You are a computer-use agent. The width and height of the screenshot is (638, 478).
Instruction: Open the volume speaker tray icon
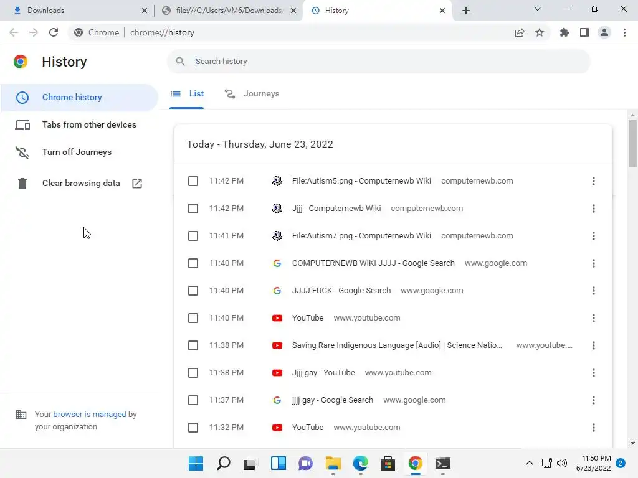pos(562,463)
